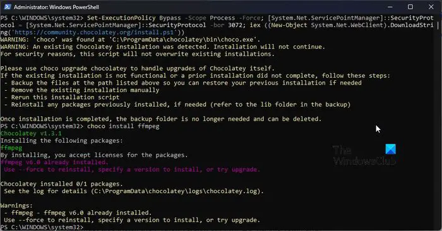Minimize the PowerShell window
The width and height of the screenshot is (442, 231).
390,7
